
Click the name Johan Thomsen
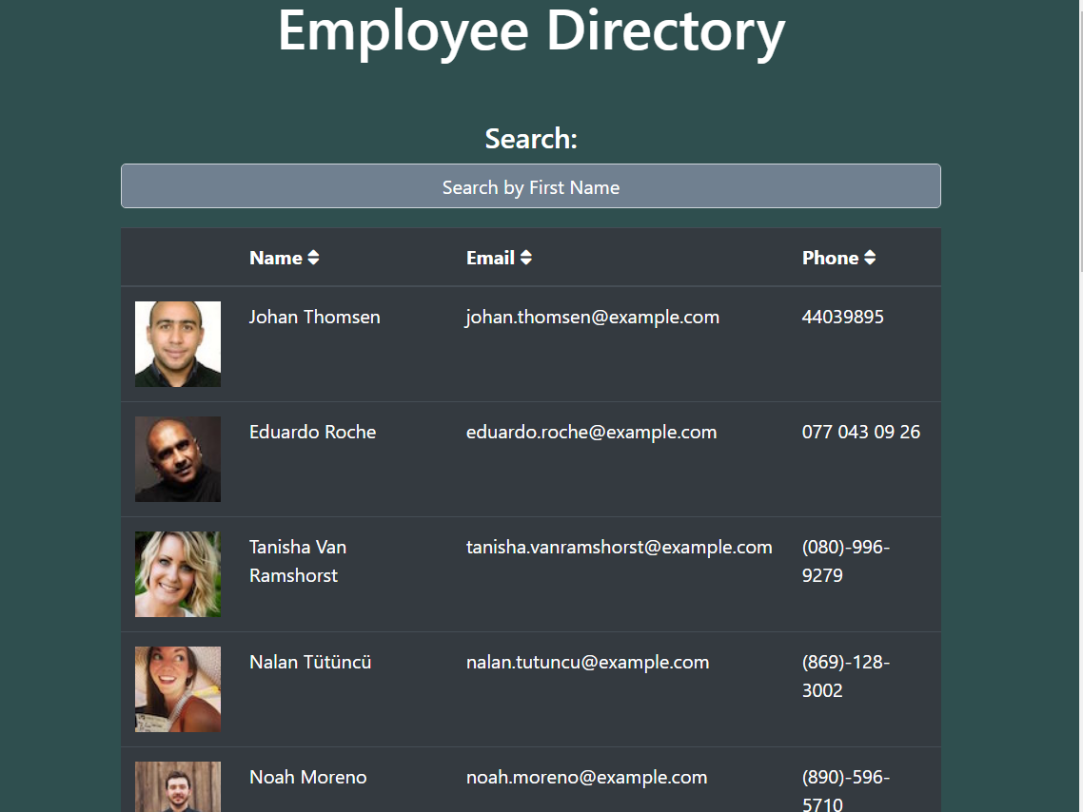(314, 317)
